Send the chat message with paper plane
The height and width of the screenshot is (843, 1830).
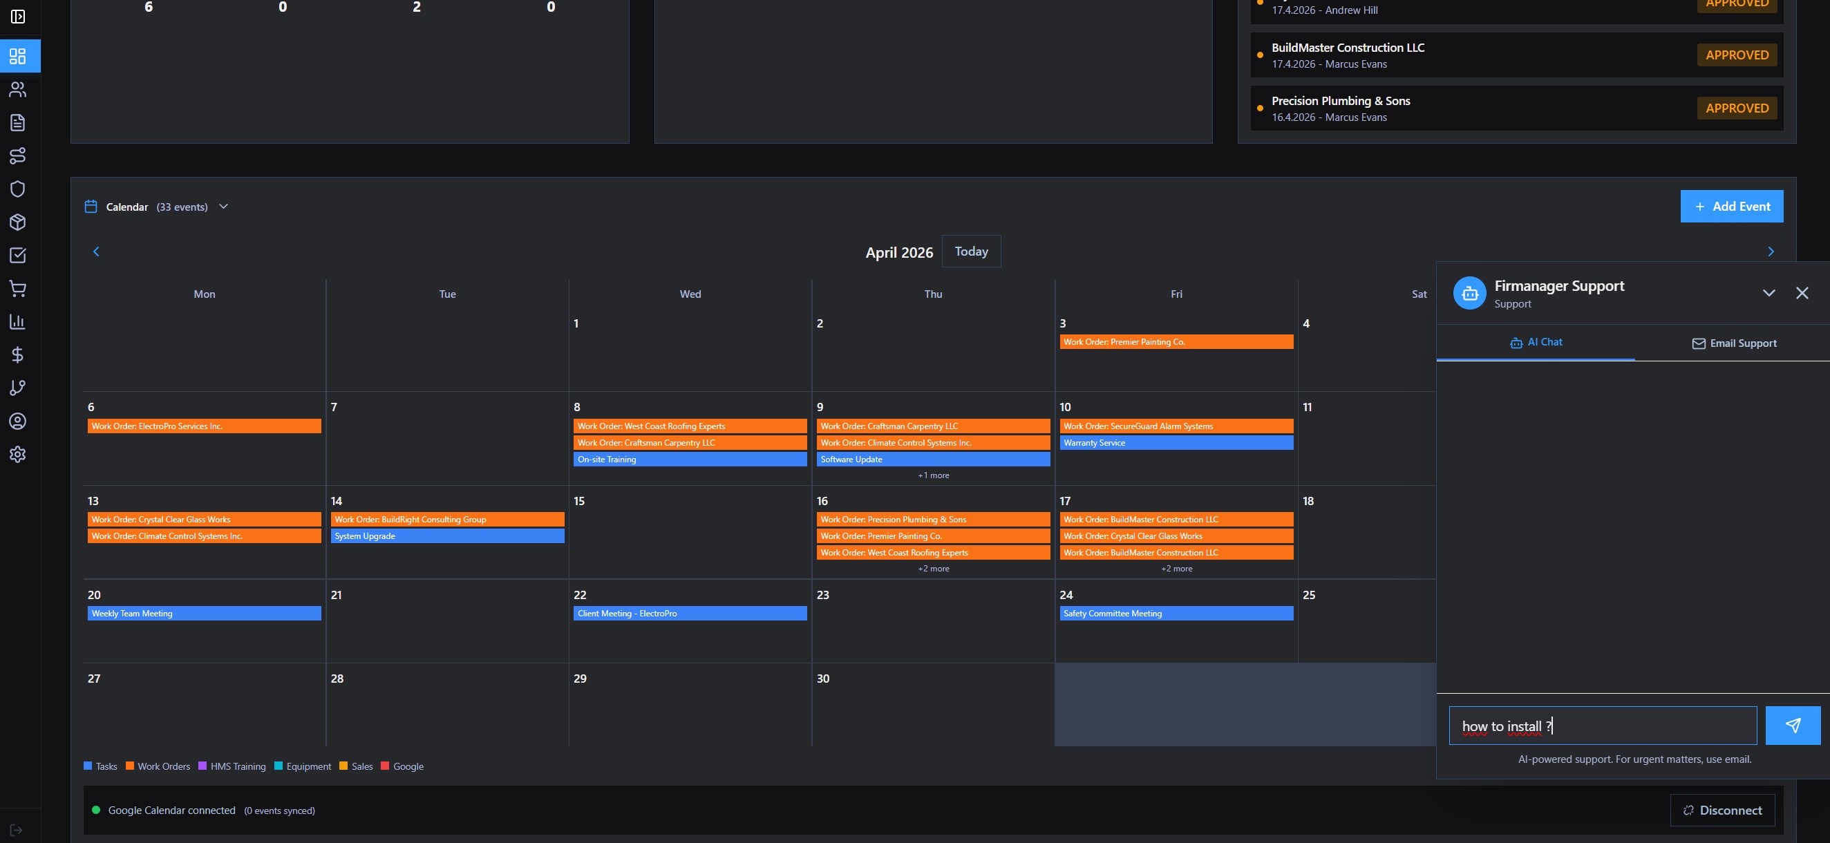click(1793, 725)
